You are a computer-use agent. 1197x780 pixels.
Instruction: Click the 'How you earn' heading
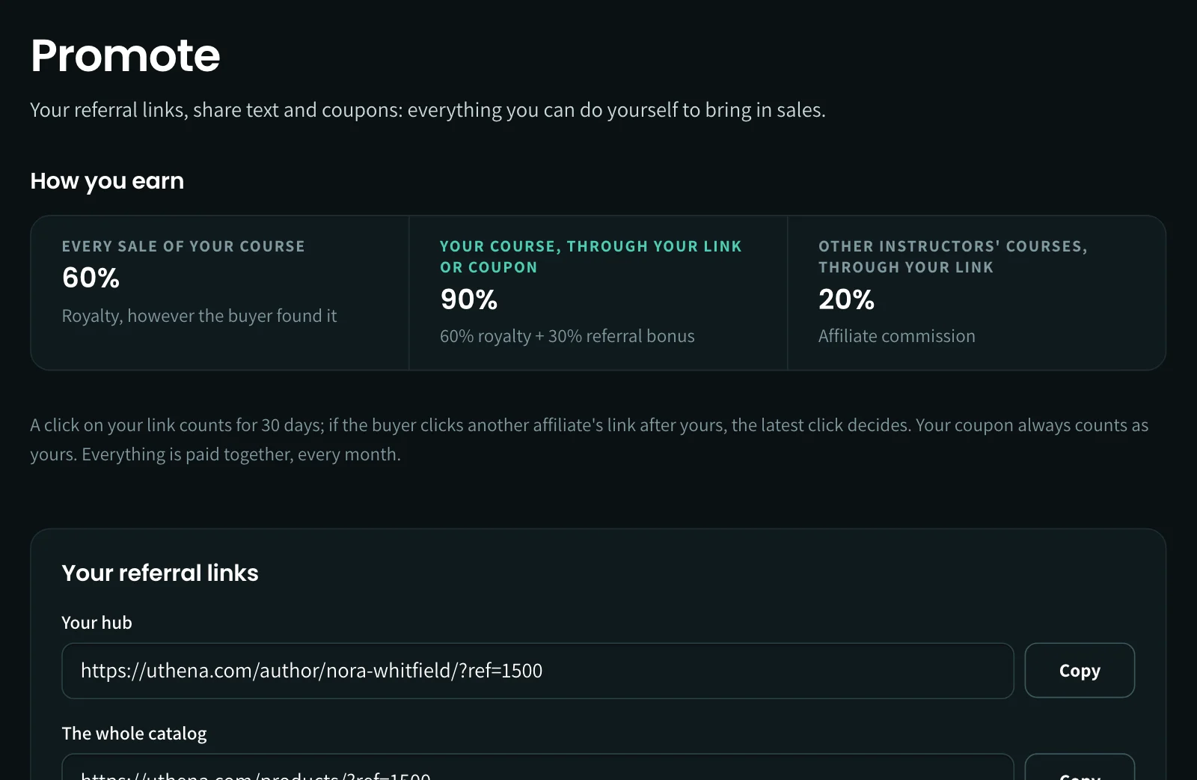pyautogui.click(x=107, y=181)
